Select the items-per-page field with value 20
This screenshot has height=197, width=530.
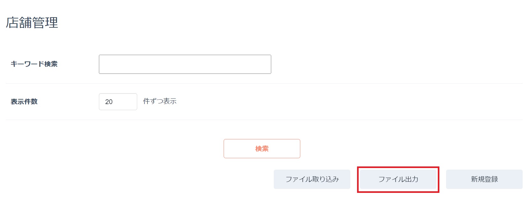tap(118, 102)
